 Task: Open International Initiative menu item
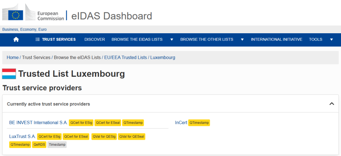pos(276,40)
